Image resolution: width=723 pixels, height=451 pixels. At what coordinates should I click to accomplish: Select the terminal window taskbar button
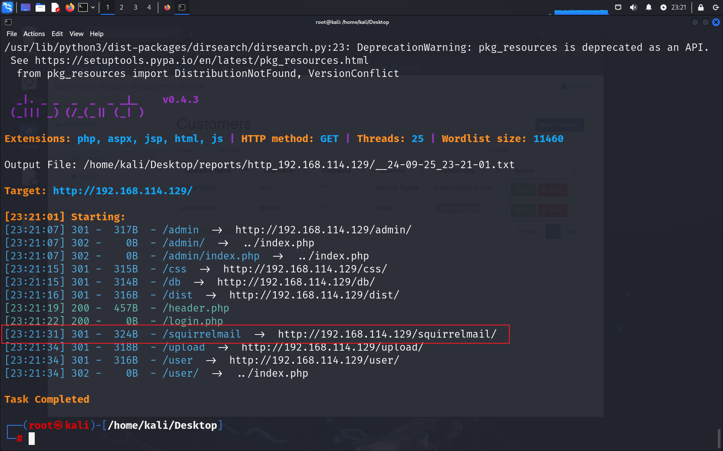pyautogui.click(x=182, y=7)
